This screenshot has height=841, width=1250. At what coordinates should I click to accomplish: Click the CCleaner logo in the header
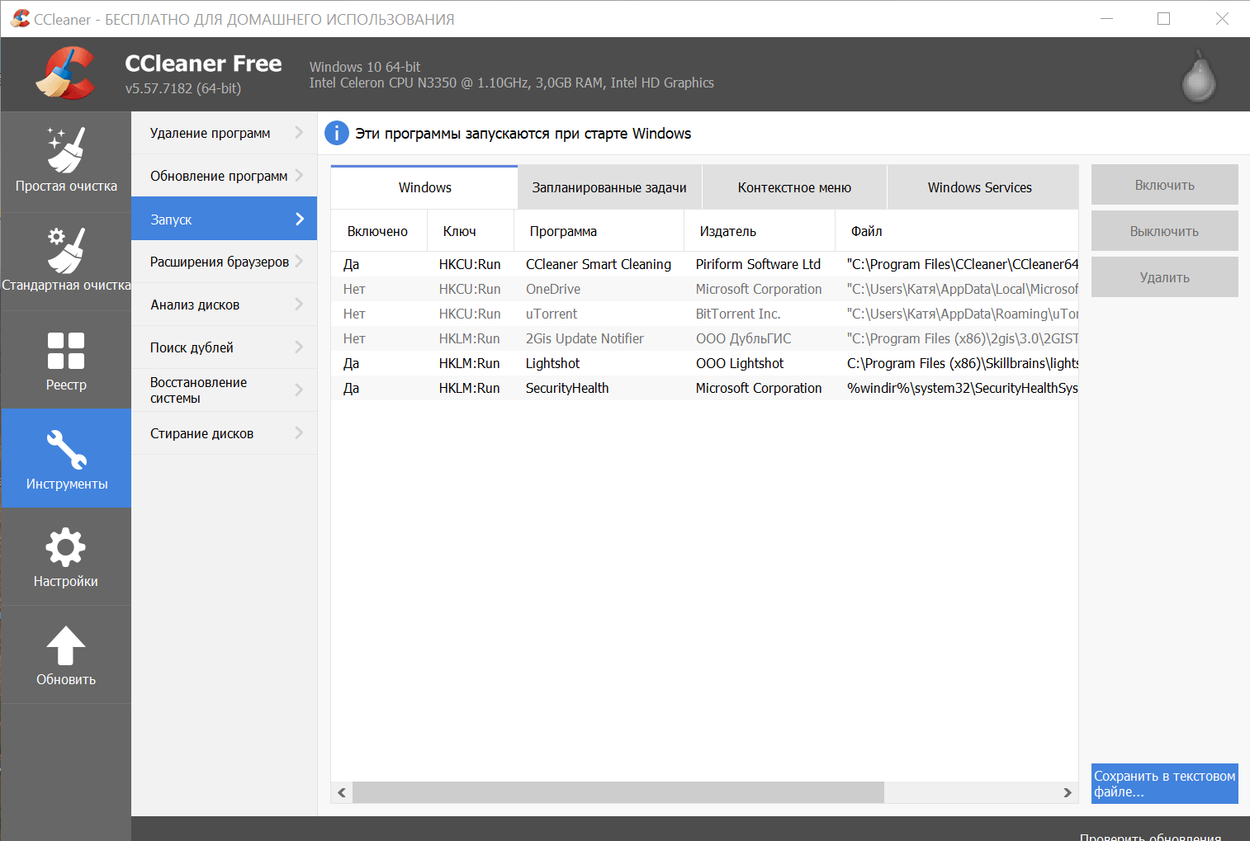[65, 74]
